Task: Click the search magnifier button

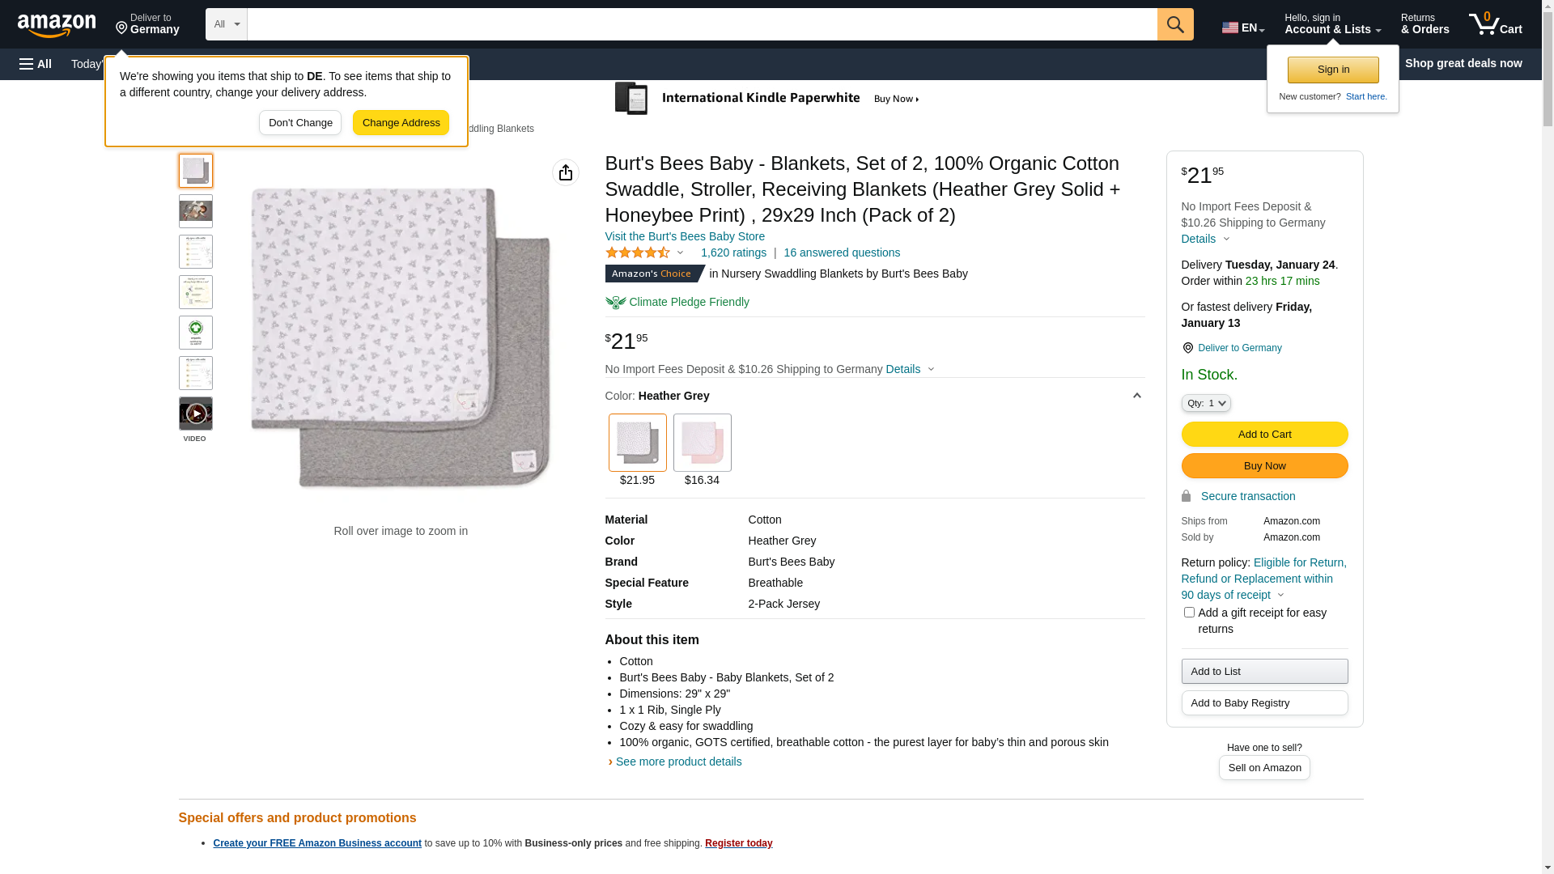Action: coord(1175,24)
